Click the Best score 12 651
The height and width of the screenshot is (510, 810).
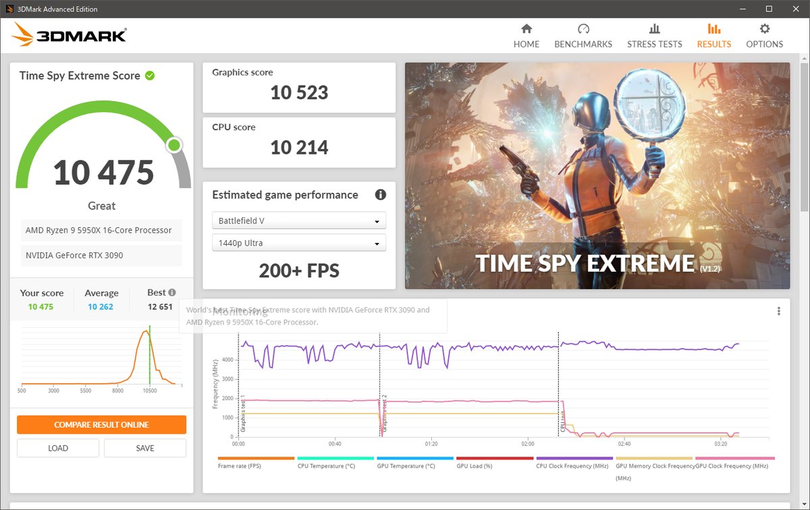161,307
